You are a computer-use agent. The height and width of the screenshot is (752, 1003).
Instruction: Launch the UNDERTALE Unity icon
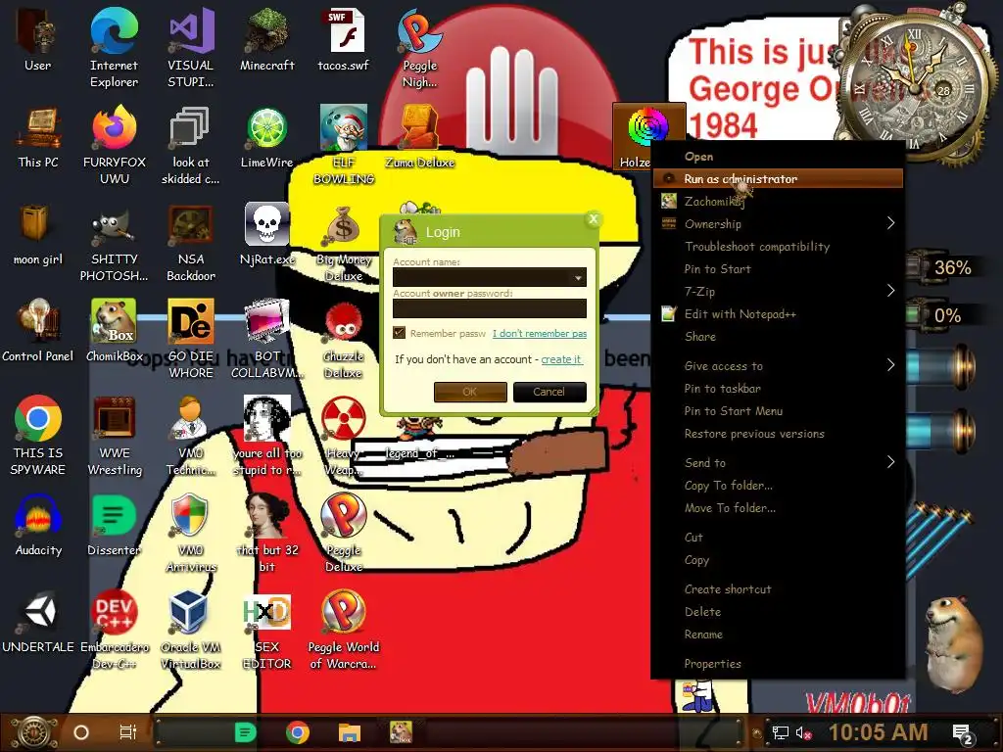pos(38,622)
